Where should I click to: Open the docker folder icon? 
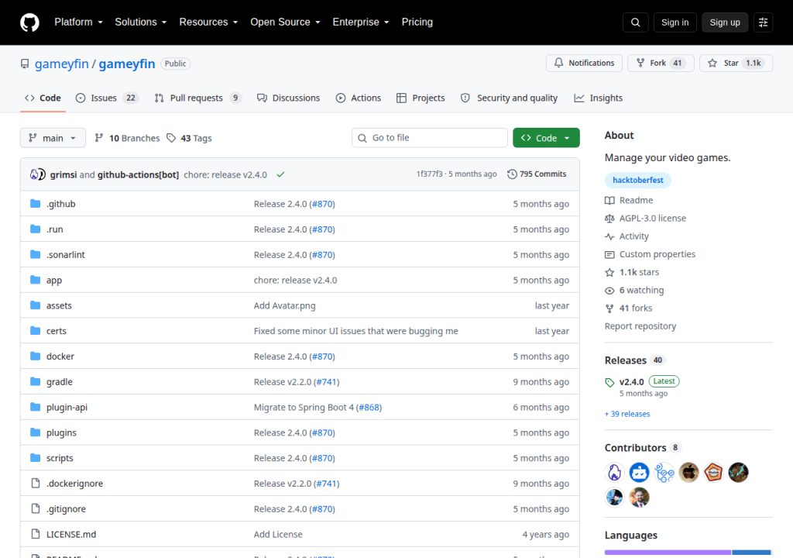(36, 356)
